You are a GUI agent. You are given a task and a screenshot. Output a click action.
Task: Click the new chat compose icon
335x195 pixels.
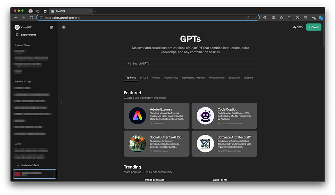(52, 27)
